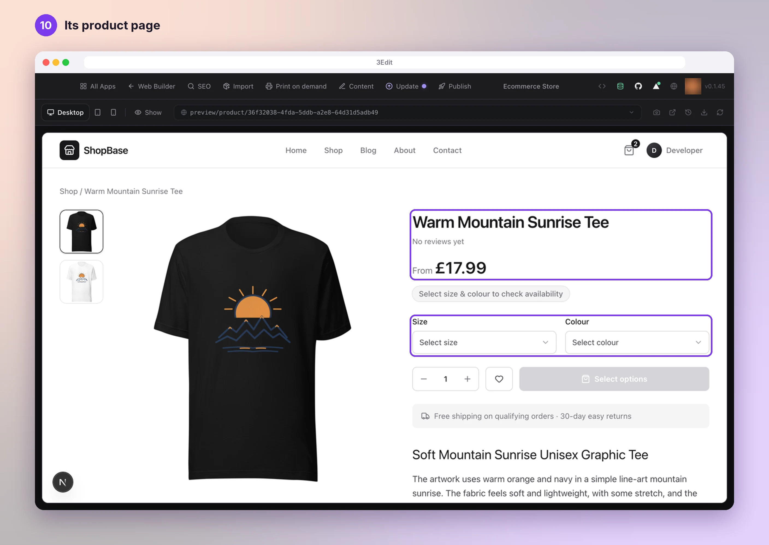This screenshot has width=769, height=545.
Task: Select the Desktop view mode
Action: coord(66,112)
